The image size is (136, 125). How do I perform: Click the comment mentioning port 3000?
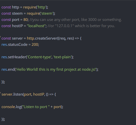[76, 20]
